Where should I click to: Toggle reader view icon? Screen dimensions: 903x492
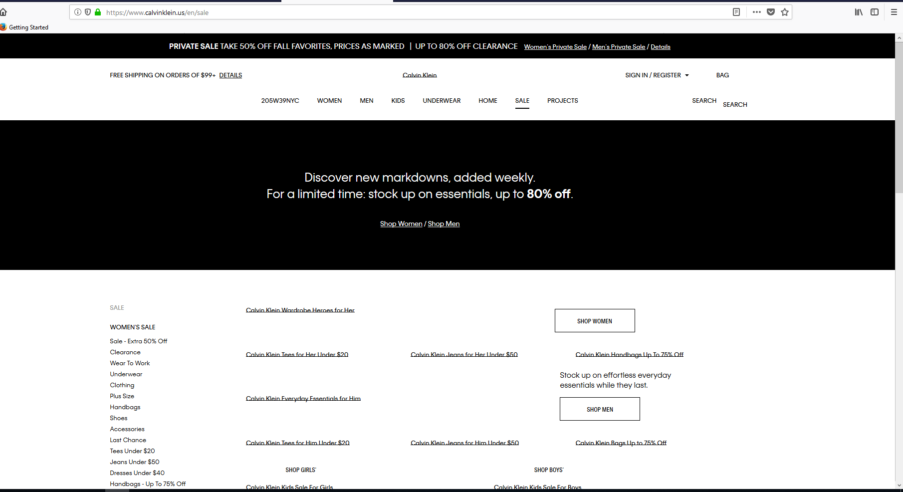tap(736, 12)
